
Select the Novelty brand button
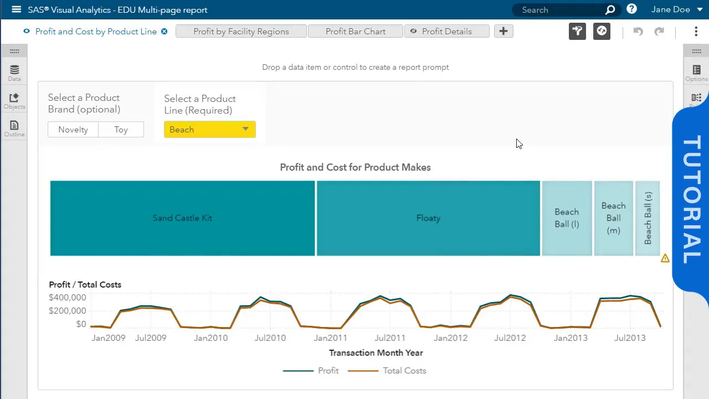coord(73,130)
